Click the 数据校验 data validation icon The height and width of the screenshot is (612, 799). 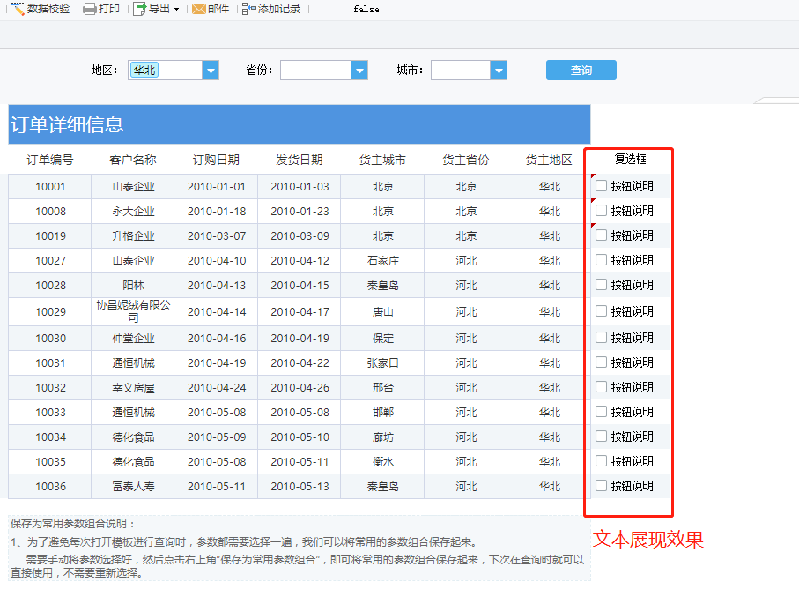tap(18, 9)
